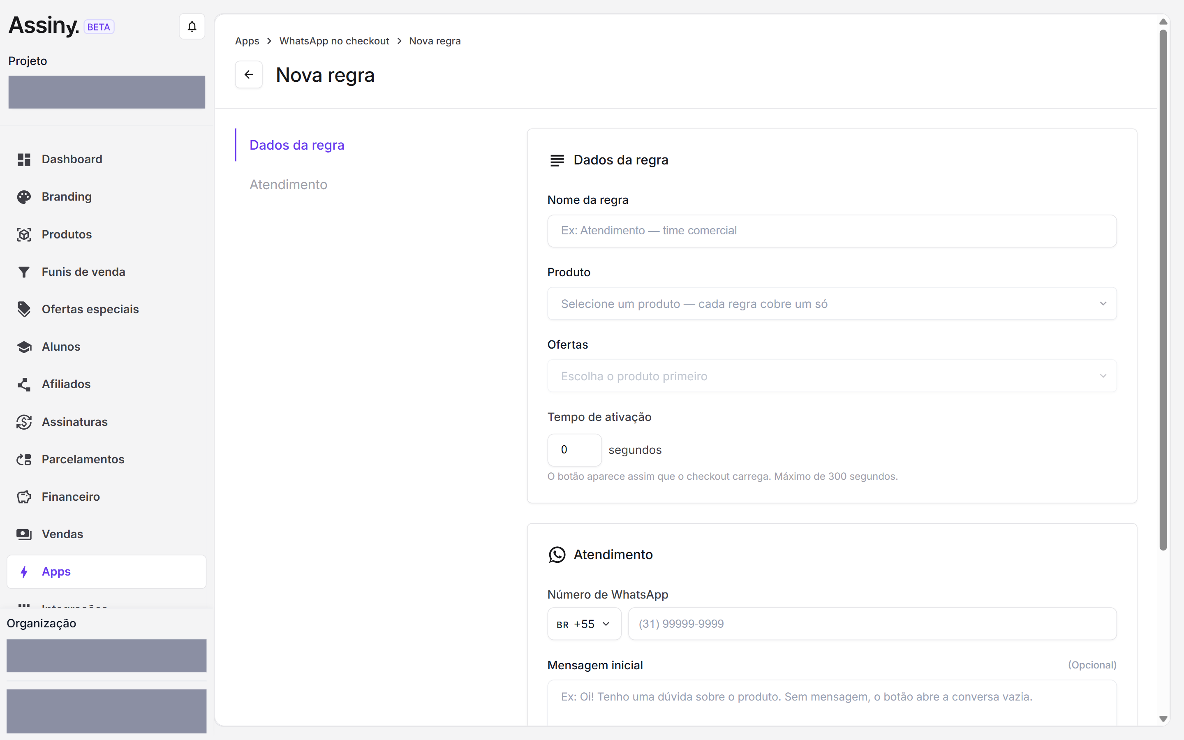Open the BR +55 country code dropdown

(x=584, y=624)
